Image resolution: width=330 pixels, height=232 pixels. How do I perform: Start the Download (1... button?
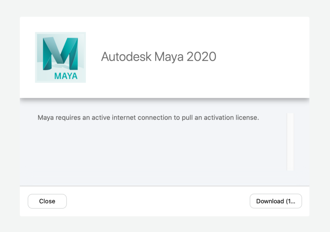276,201
